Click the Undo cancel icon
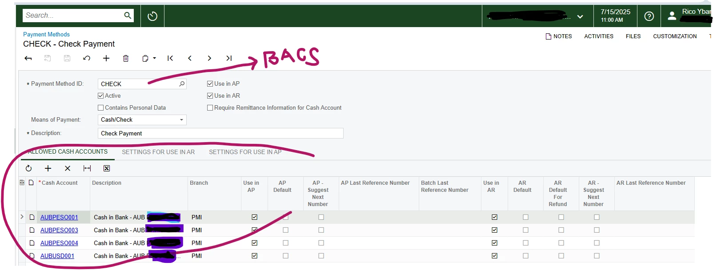The image size is (713, 270). pos(87,58)
